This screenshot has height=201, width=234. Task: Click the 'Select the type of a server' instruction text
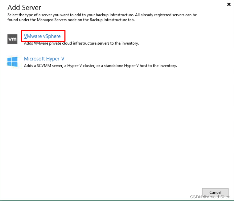point(102,17)
